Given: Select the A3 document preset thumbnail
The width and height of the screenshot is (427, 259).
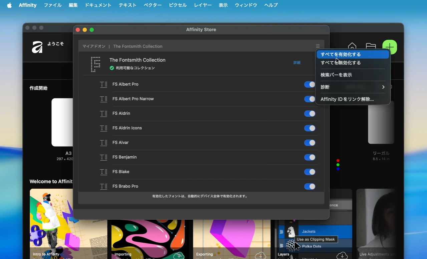Looking at the screenshot, I should (62, 122).
